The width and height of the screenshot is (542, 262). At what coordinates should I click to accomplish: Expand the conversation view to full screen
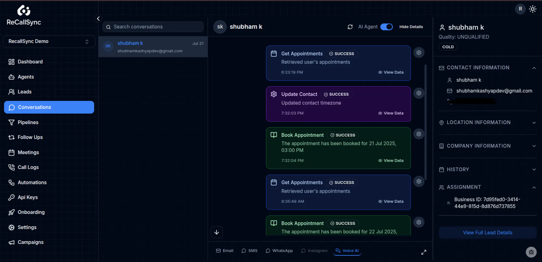424,252
